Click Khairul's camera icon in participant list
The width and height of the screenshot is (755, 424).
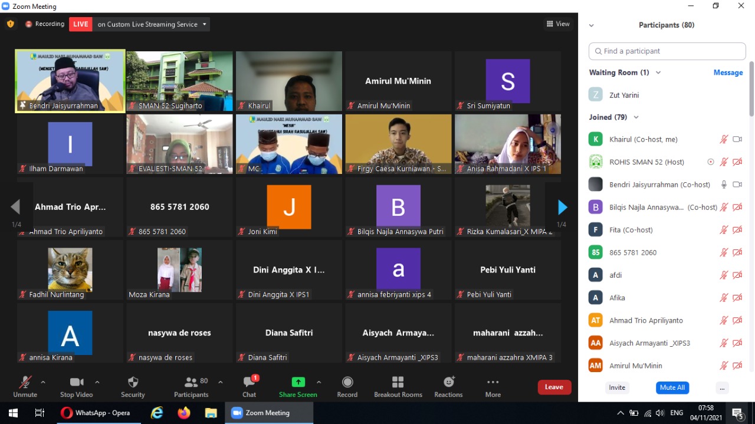[737, 140]
